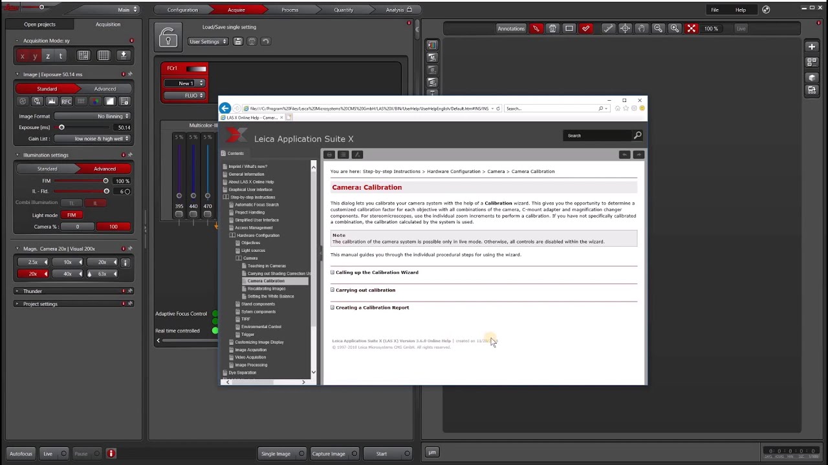This screenshot has width=828, height=465.
Task: Open the tile layout icon on the viewer right edge
Action: [812, 63]
